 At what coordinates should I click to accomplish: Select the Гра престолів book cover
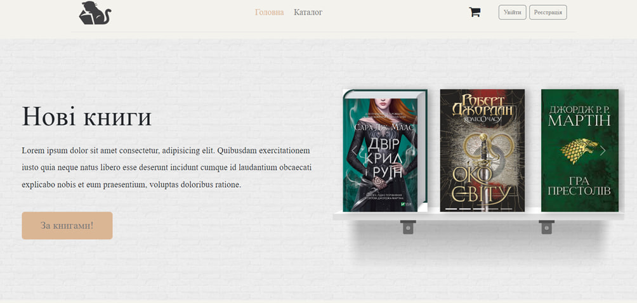pos(580,150)
